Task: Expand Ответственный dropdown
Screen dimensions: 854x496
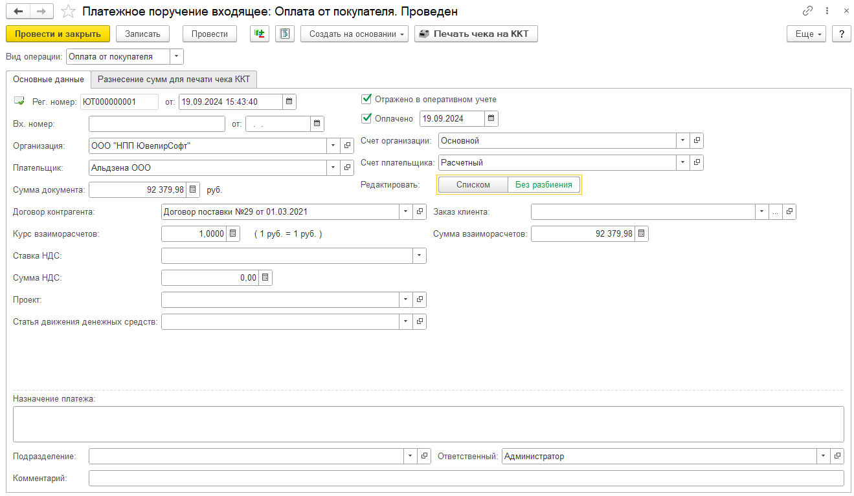Action: click(x=824, y=456)
